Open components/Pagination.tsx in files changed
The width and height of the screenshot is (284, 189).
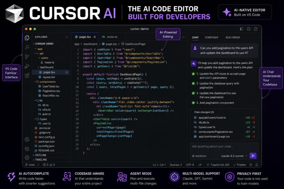pos(224,132)
